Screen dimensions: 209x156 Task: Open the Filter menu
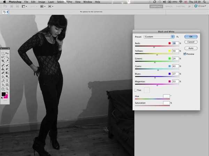(x=69, y=2)
